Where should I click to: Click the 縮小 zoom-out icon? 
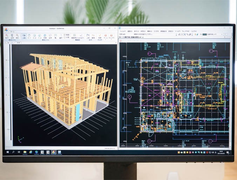(18, 36)
